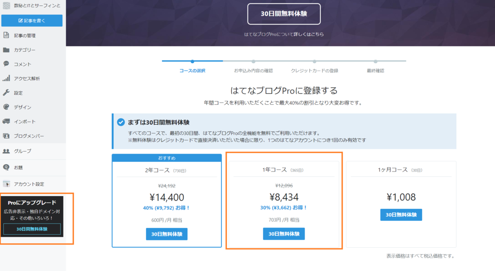This screenshot has height=271, width=495.
Task: Click the 1年コース heading
Action: coord(283,170)
